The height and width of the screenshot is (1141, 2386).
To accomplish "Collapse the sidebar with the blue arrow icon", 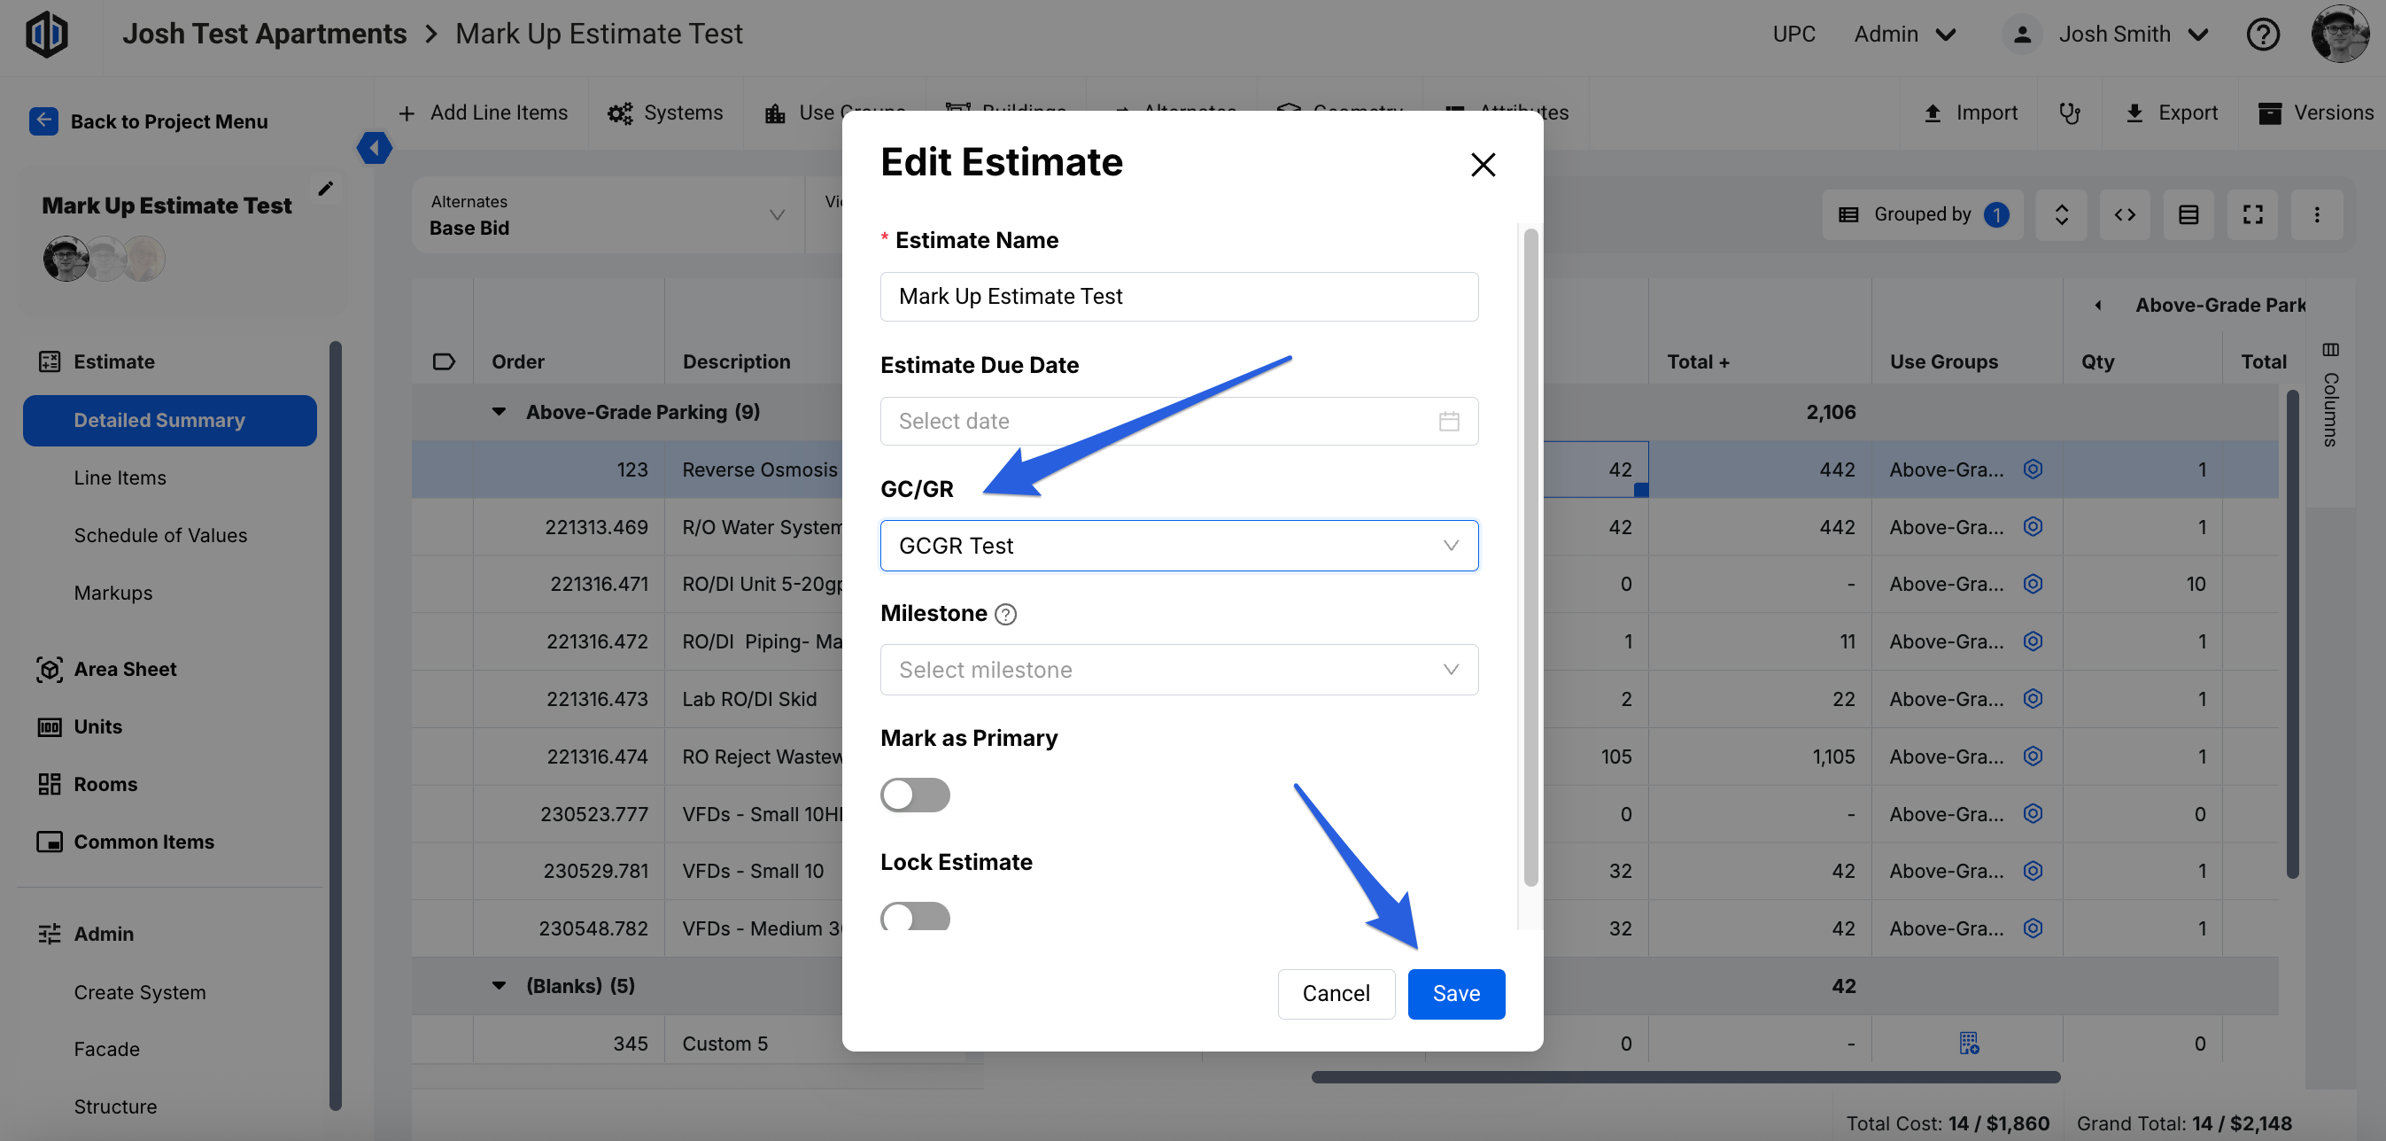I will [x=375, y=147].
